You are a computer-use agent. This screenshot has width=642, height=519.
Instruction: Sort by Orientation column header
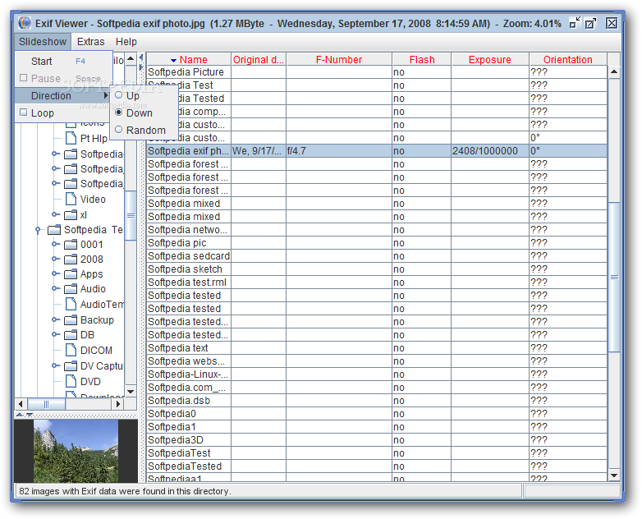pyautogui.click(x=567, y=60)
